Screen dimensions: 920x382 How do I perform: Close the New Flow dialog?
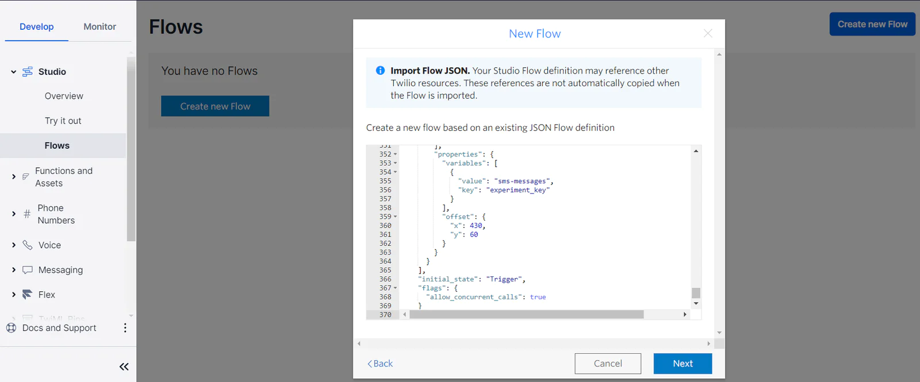click(x=708, y=34)
